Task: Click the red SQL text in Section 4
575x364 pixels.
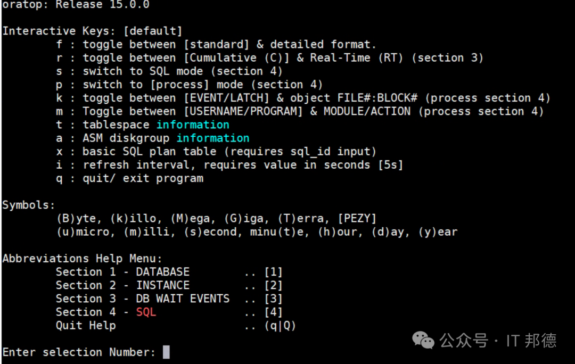Action: tap(146, 312)
